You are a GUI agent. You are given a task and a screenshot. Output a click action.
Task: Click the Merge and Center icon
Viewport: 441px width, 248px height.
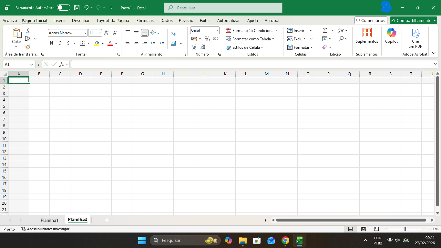173,43
